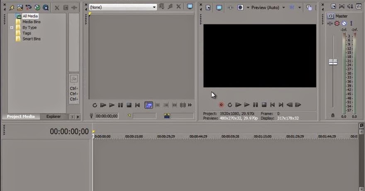365x191 pixels.
Task: Click the Trimmer timecode field 00:00:00;00
Action: click(x=107, y=116)
